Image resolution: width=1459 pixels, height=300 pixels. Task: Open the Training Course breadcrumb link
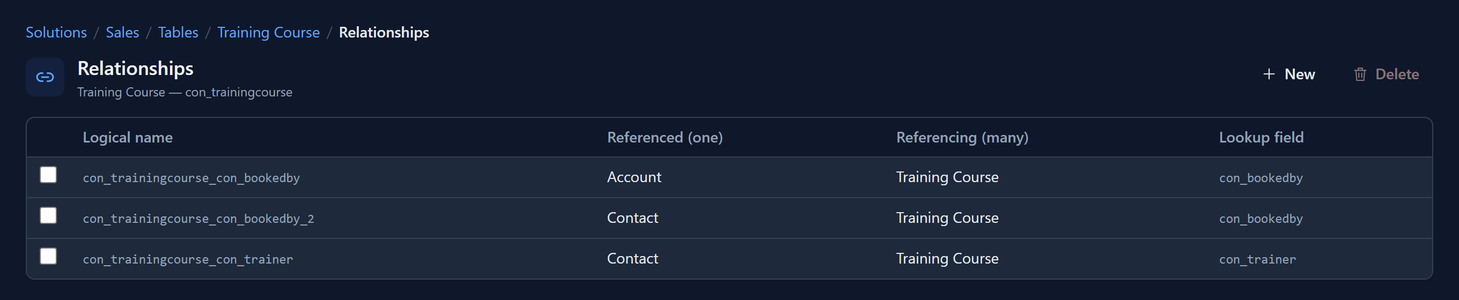pyautogui.click(x=268, y=32)
